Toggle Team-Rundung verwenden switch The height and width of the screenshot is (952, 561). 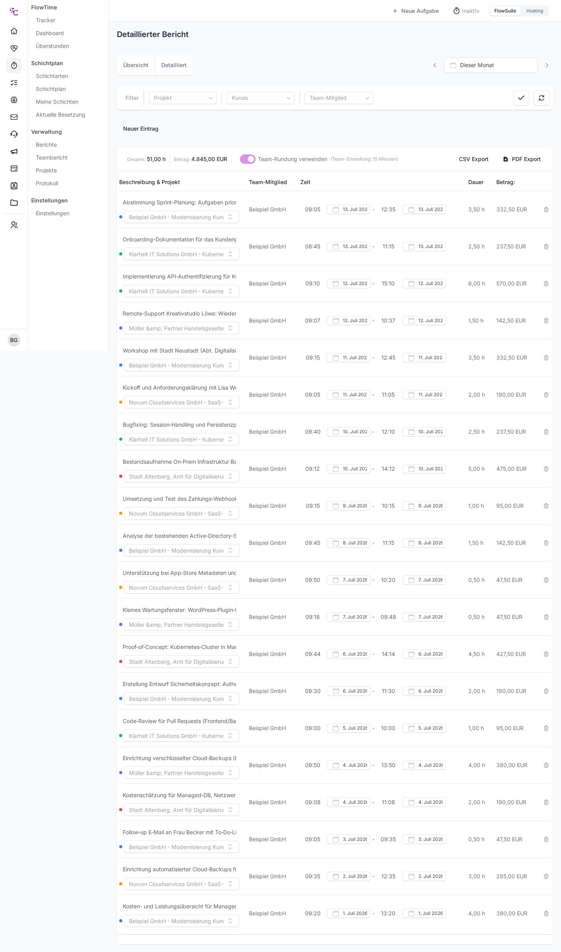pos(248,159)
